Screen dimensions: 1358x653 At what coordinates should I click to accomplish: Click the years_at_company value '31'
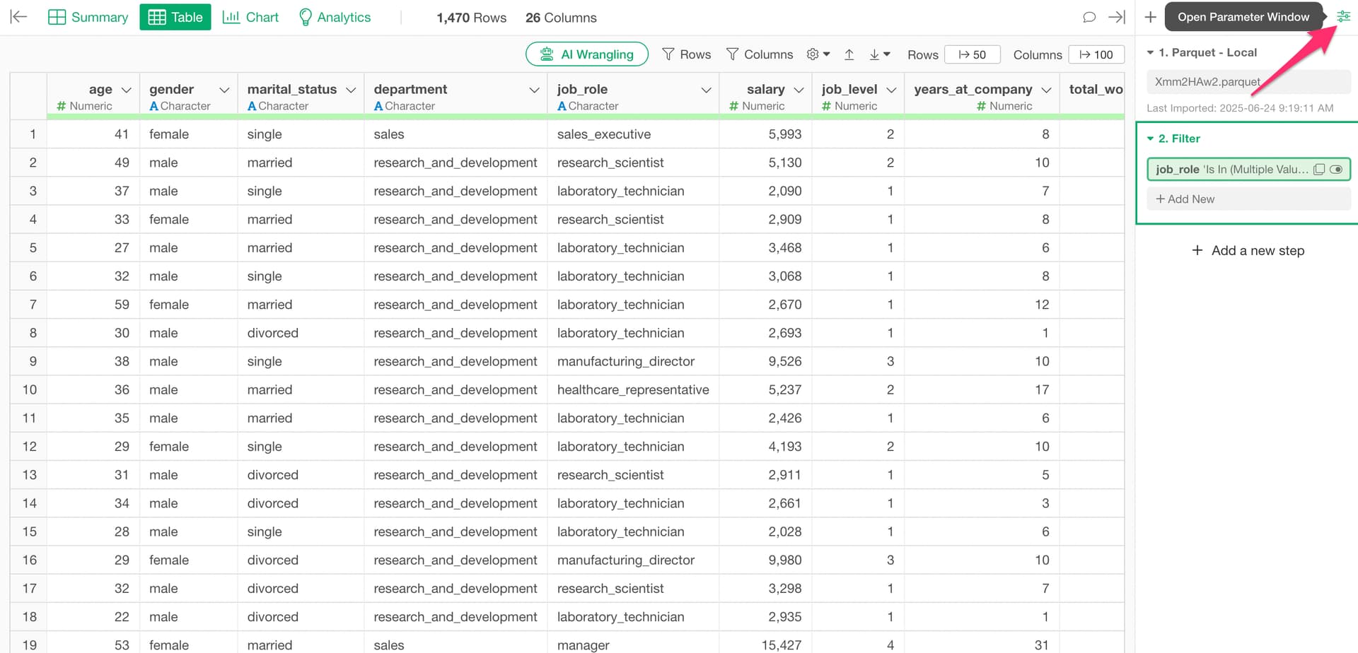982,645
